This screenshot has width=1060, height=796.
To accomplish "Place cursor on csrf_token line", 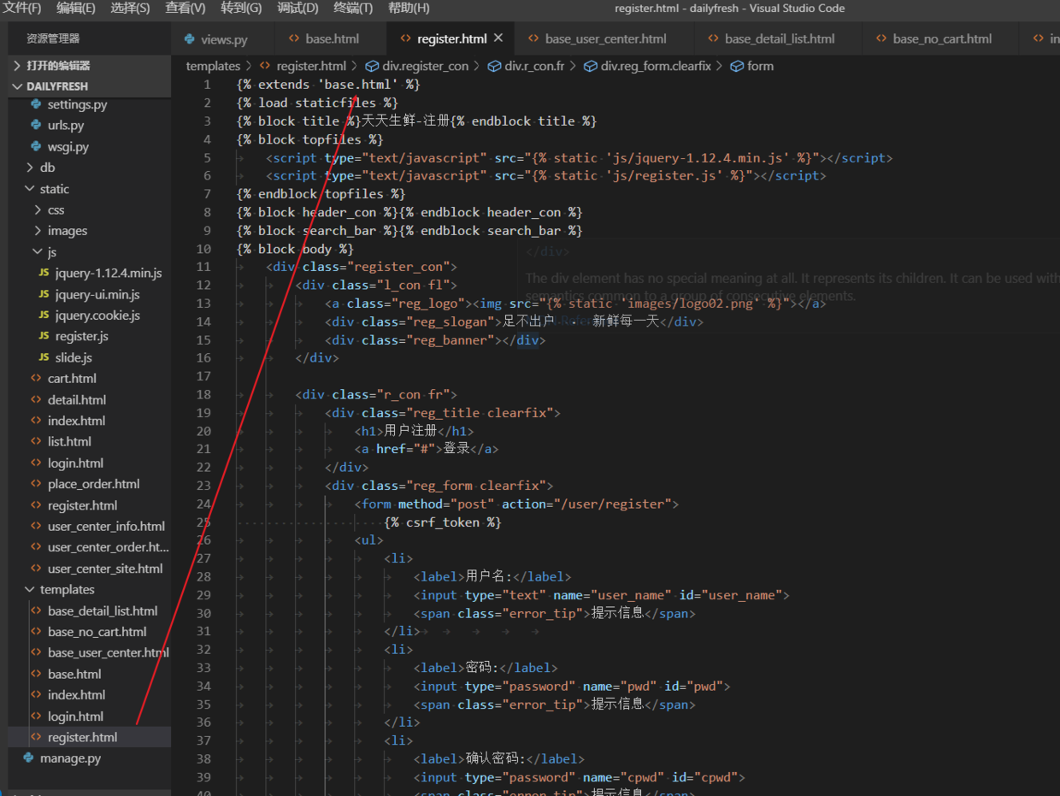I will 443,522.
